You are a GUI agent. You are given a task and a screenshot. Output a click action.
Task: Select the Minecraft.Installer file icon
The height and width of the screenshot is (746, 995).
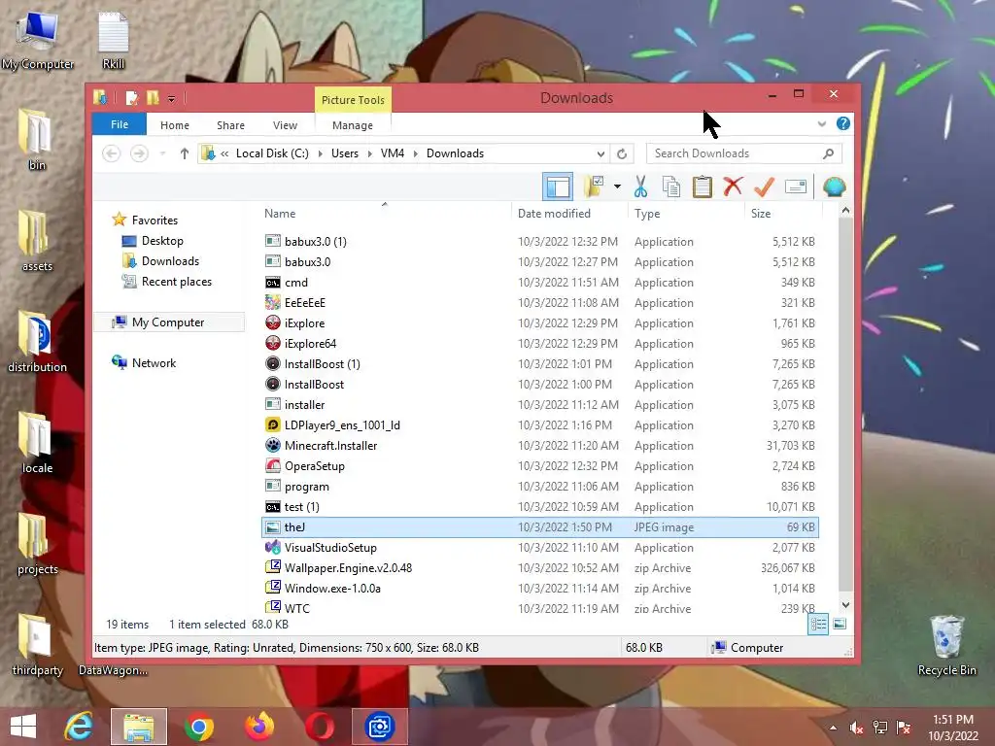(273, 445)
